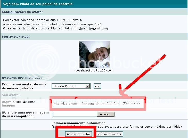Click the Localização URL 120x104 caption
The image size is (188, 138).
[94, 70]
